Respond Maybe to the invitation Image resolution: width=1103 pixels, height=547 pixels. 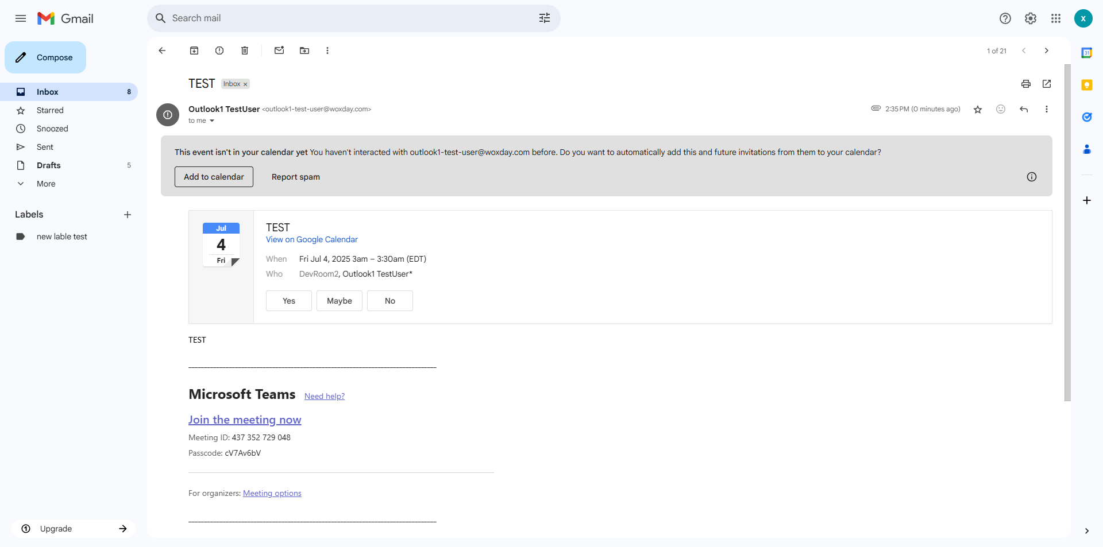coord(340,301)
